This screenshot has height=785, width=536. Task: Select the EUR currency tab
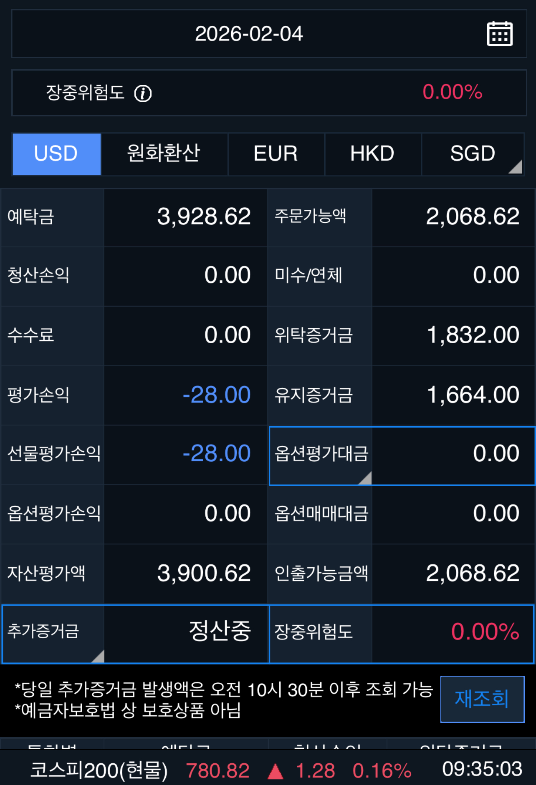tap(276, 154)
